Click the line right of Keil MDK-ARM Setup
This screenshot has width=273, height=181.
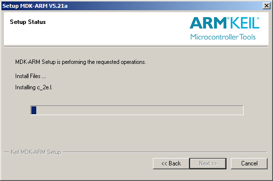[x=165, y=152]
